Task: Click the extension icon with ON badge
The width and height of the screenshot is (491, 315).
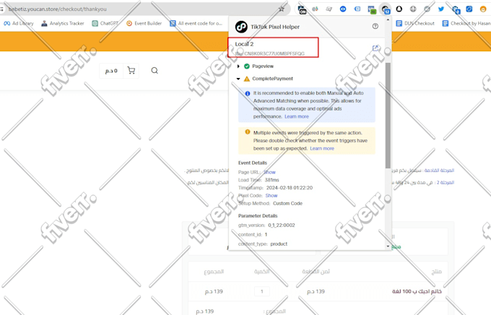Action: (x=302, y=9)
